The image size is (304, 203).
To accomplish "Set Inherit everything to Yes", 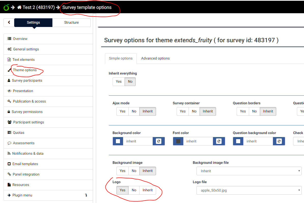I will coord(119,81).
